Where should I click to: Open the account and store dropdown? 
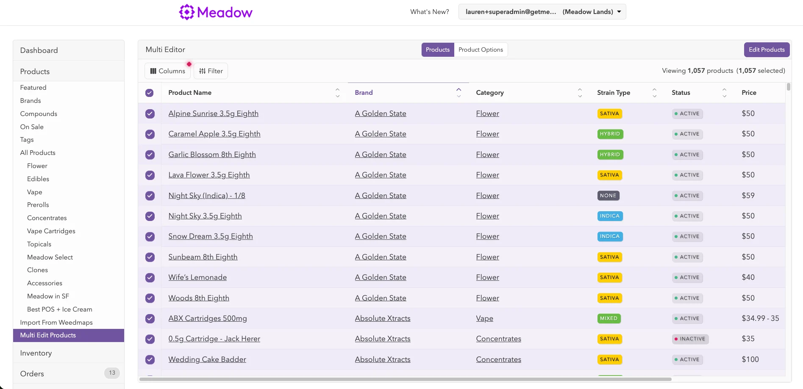(x=542, y=12)
